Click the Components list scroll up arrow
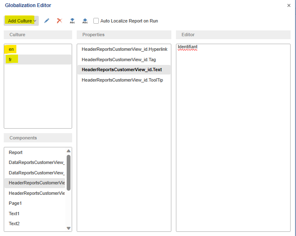This screenshot has width=296, height=236. pyautogui.click(x=68, y=151)
